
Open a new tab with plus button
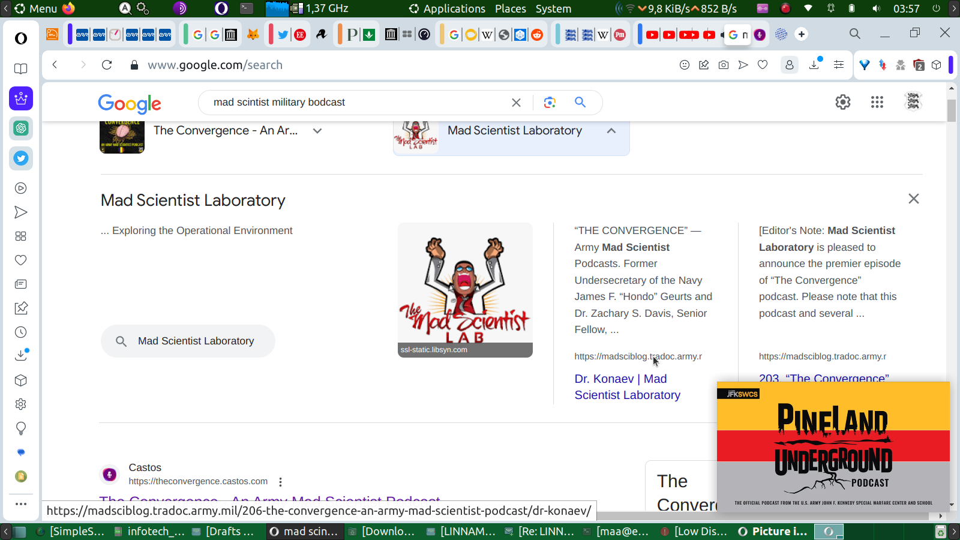tap(802, 34)
